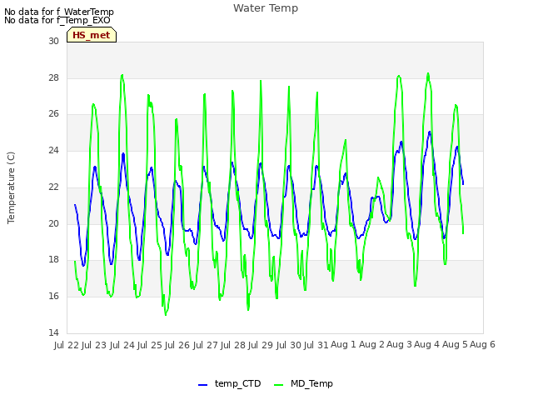Click the Jul 28 x-axis date label

pos(233,345)
